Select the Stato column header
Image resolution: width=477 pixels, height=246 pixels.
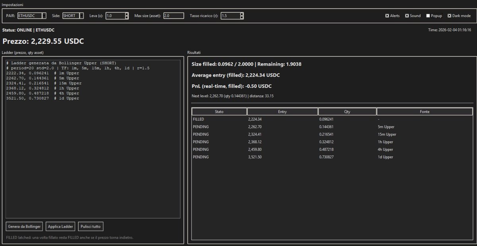tap(219, 111)
